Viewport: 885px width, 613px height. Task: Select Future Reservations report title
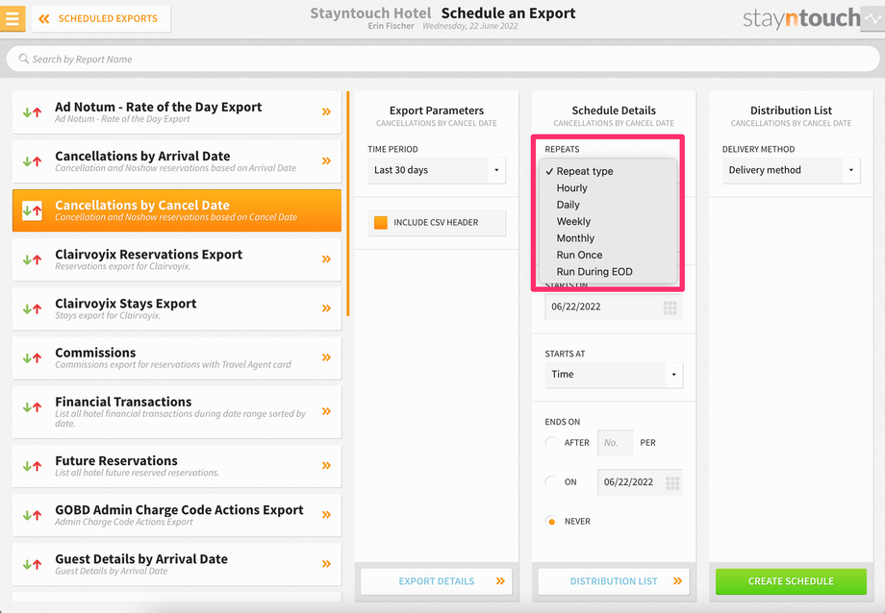(x=116, y=461)
